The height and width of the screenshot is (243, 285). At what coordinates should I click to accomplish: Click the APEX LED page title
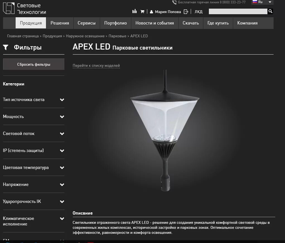(x=91, y=47)
